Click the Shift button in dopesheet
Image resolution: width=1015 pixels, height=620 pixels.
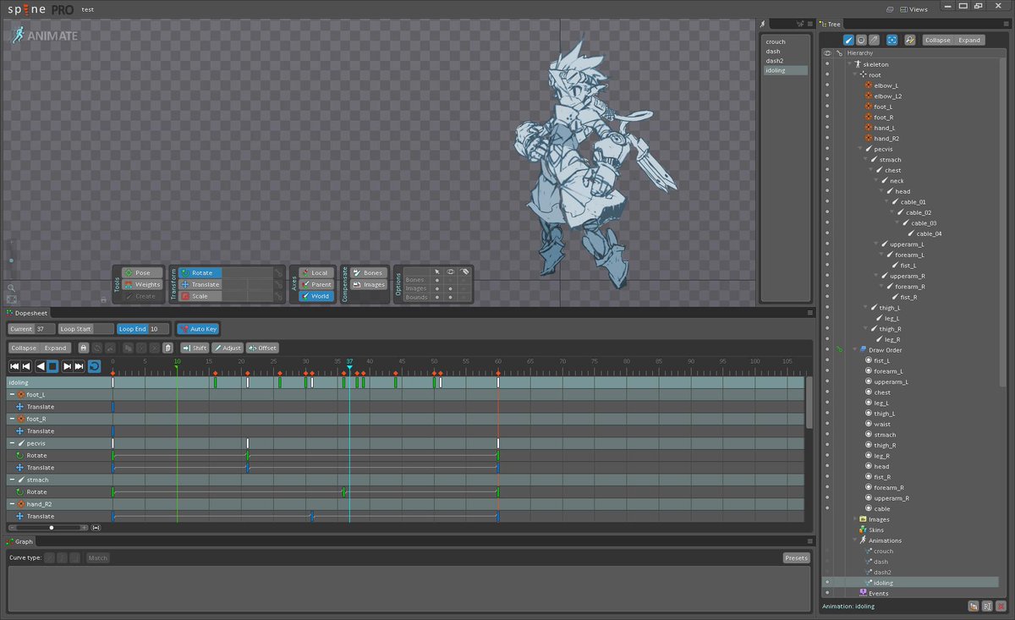pyautogui.click(x=195, y=348)
